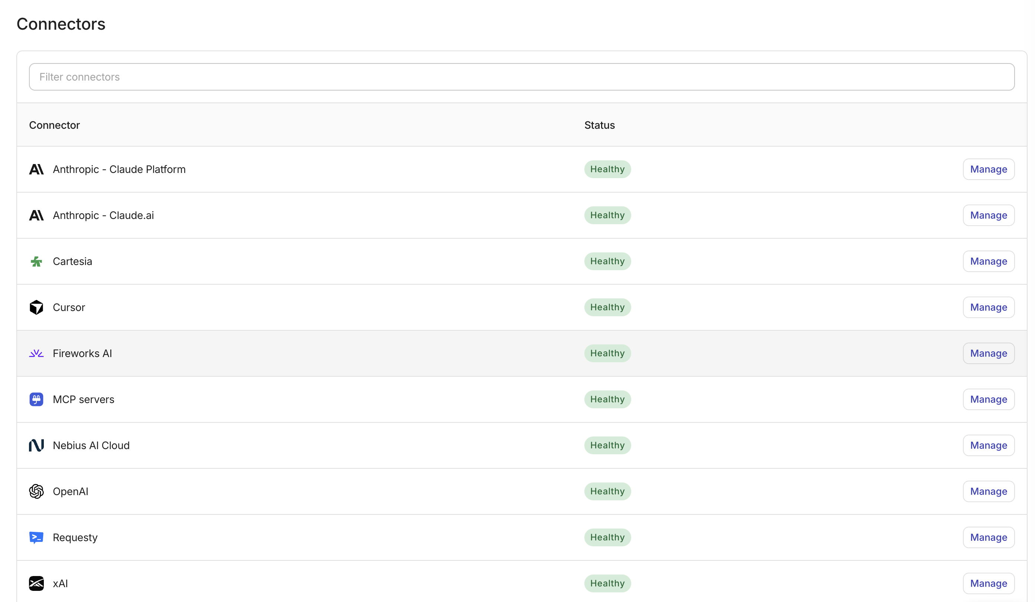Select the Nebius AI Cloud row name
Viewport: 1035px width, 602px height.
[x=91, y=445]
